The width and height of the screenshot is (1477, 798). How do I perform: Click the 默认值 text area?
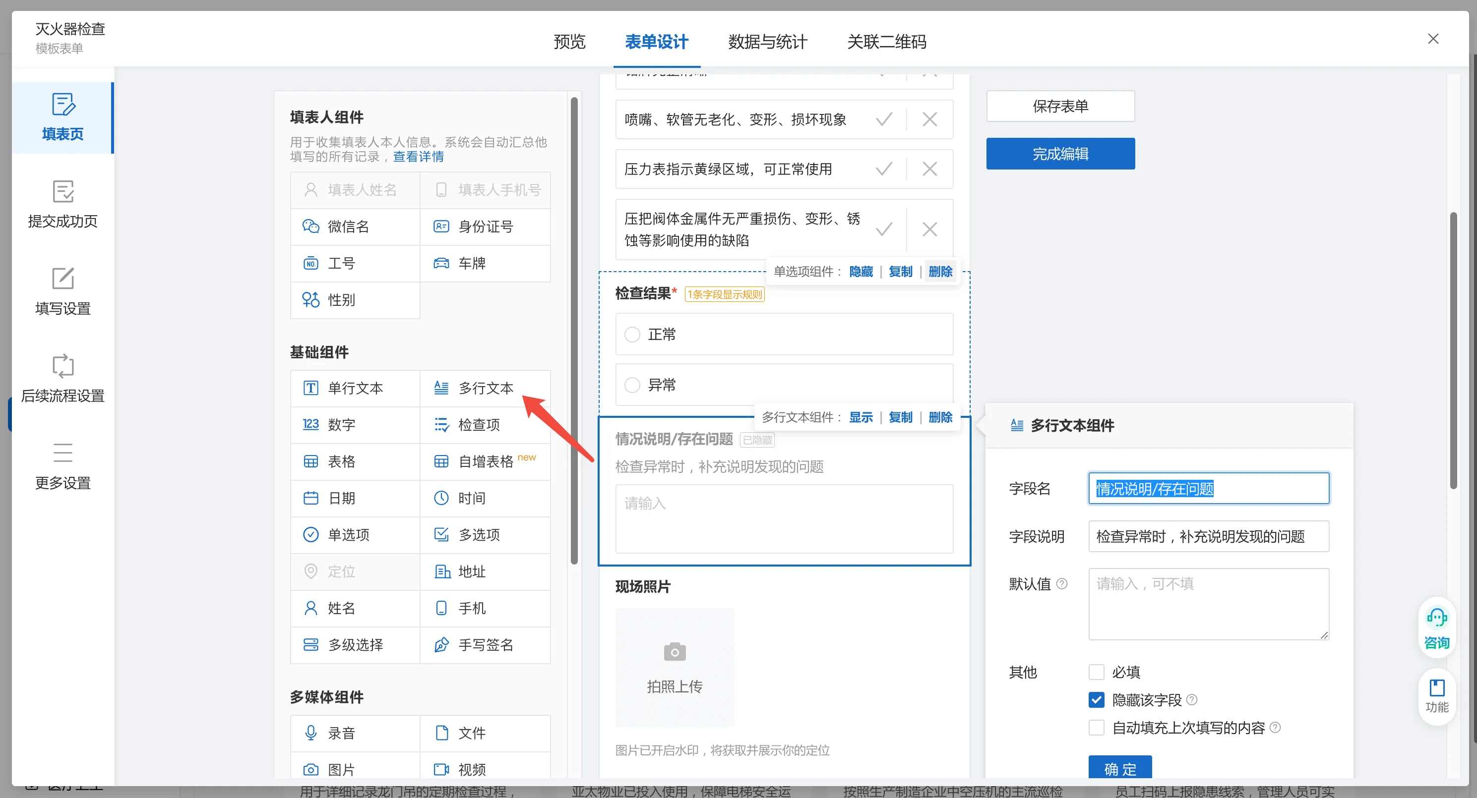coord(1209,604)
